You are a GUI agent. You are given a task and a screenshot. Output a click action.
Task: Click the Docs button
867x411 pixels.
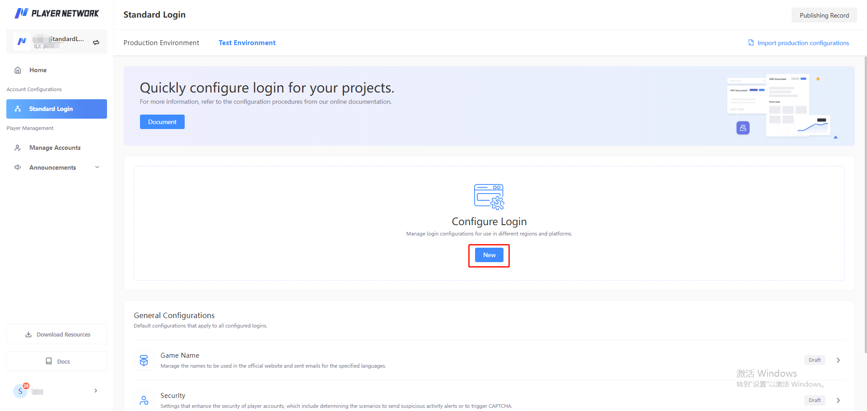(x=57, y=361)
